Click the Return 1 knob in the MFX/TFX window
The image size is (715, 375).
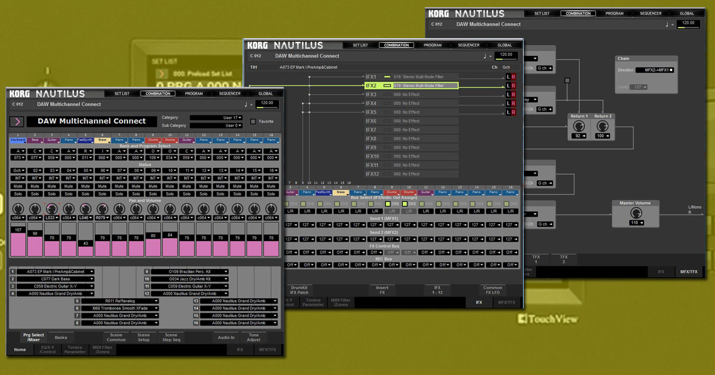(578, 127)
